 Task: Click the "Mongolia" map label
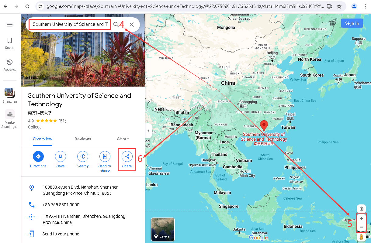[226, 27]
